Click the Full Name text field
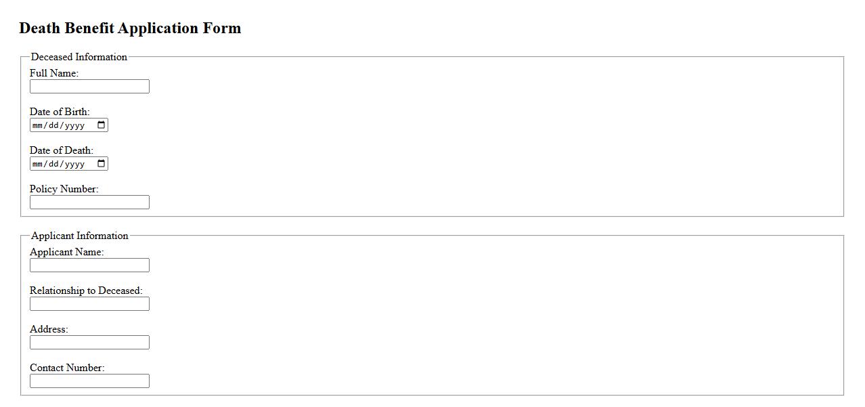The width and height of the screenshot is (865, 407). pos(89,87)
